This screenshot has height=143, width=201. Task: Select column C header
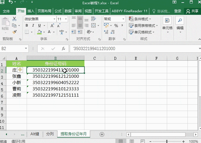(94, 58)
